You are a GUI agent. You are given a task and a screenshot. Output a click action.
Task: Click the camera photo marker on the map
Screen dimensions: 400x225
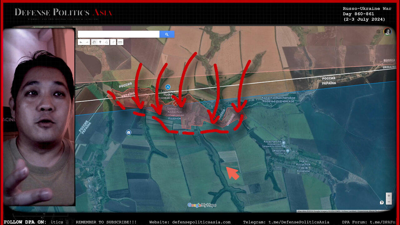point(128,132)
